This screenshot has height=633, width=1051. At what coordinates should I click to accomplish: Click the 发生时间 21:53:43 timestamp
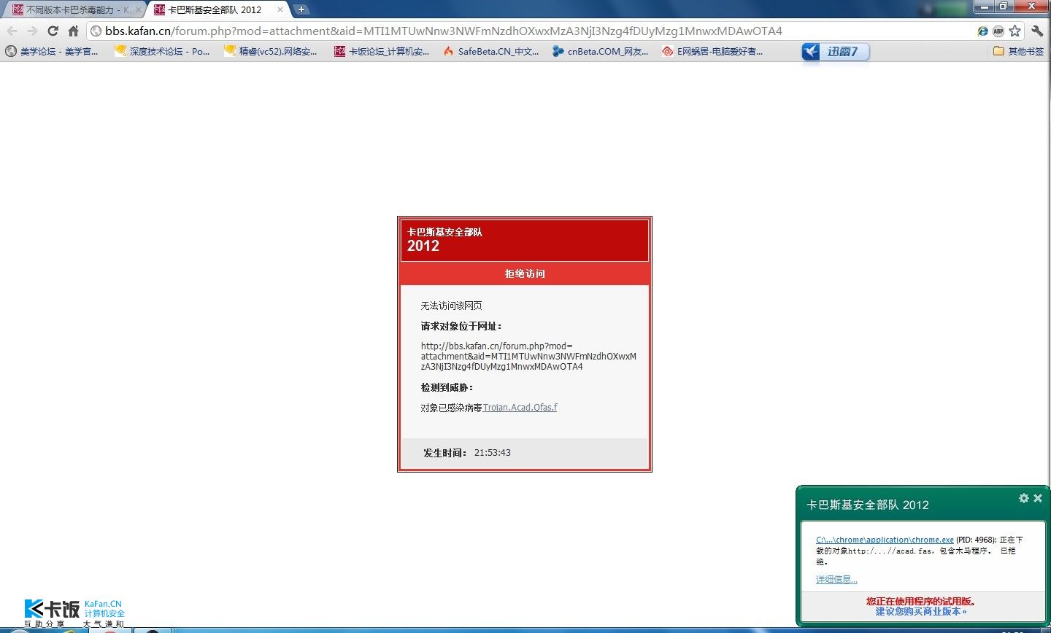(x=467, y=453)
